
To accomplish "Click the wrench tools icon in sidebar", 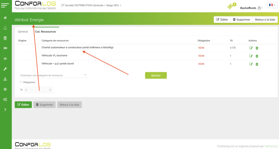I will 5,69.
